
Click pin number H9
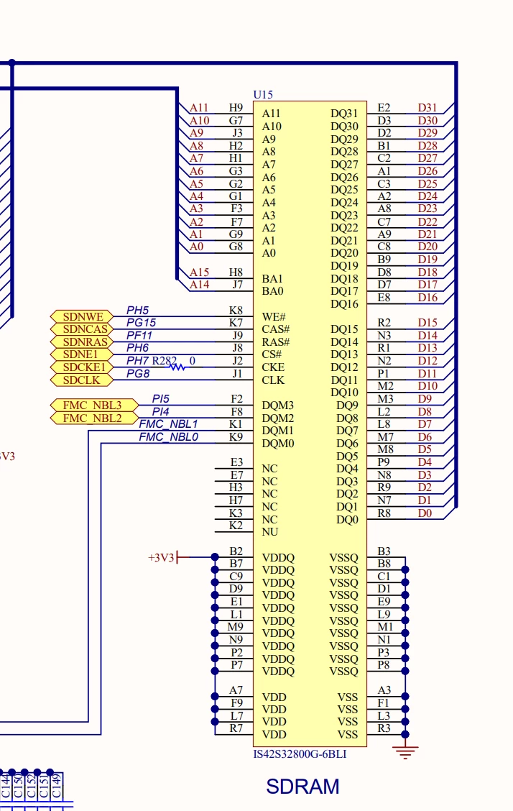pyautogui.click(x=236, y=108)
